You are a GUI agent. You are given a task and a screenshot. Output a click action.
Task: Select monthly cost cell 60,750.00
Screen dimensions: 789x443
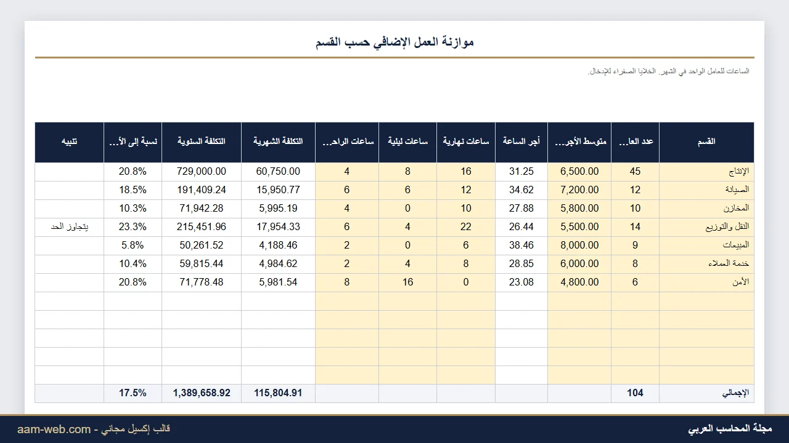(278, 172)
